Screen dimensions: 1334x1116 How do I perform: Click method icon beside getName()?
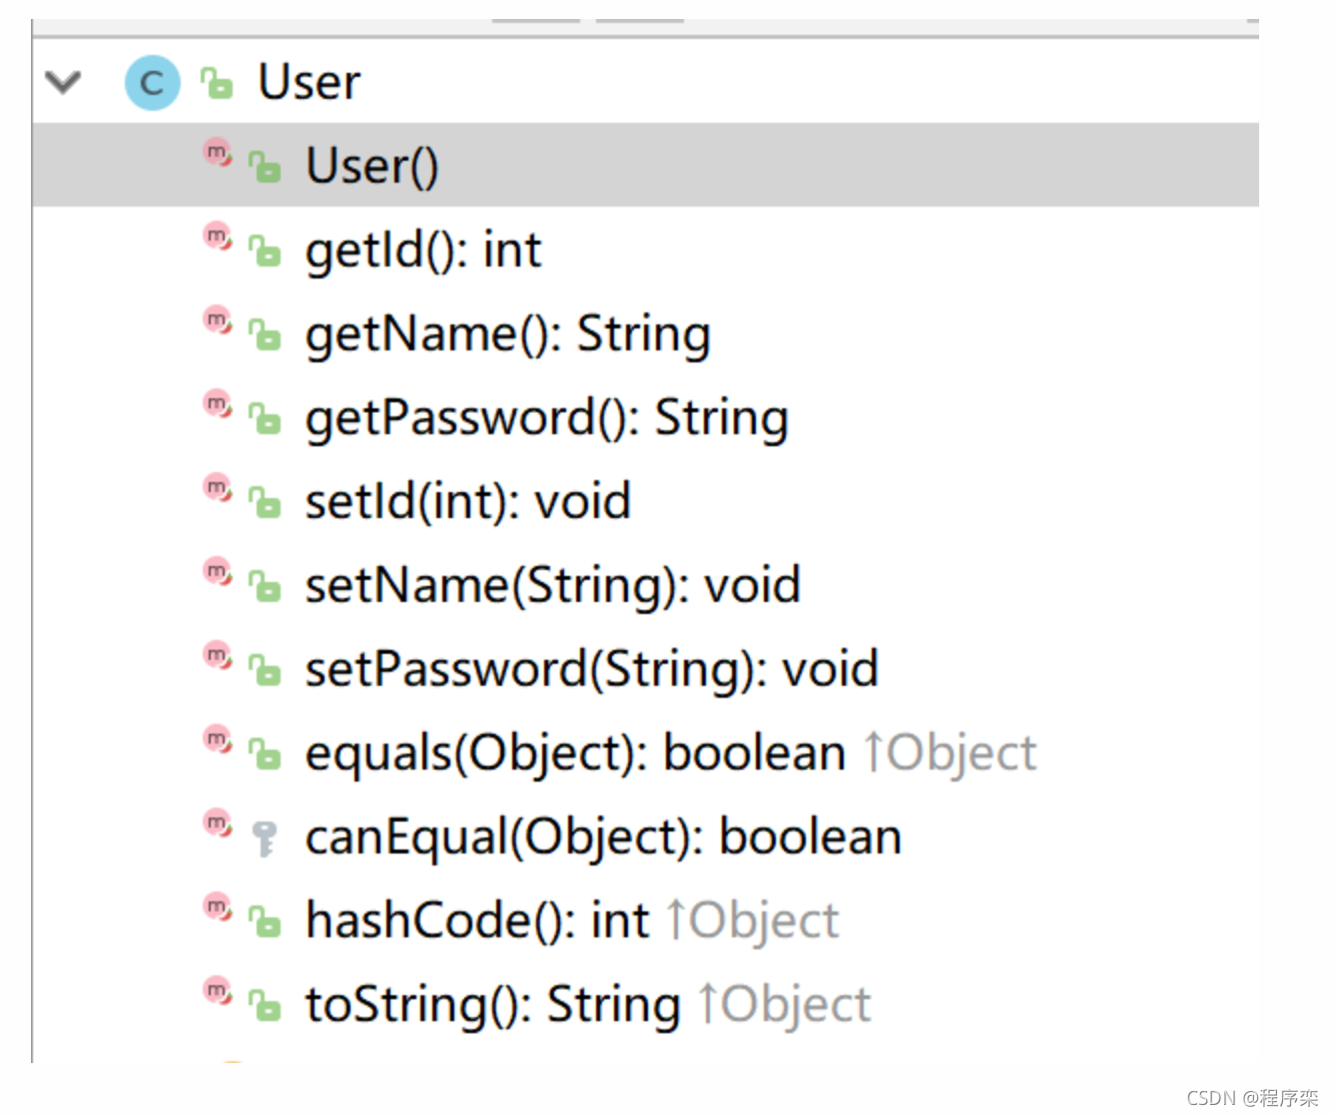pos(218,320)
